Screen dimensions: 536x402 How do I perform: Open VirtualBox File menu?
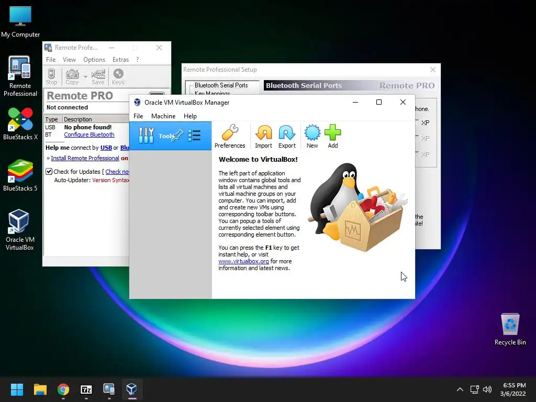coord(138,116)
